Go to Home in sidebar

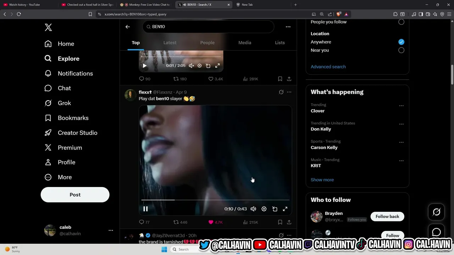coord(59,44)
